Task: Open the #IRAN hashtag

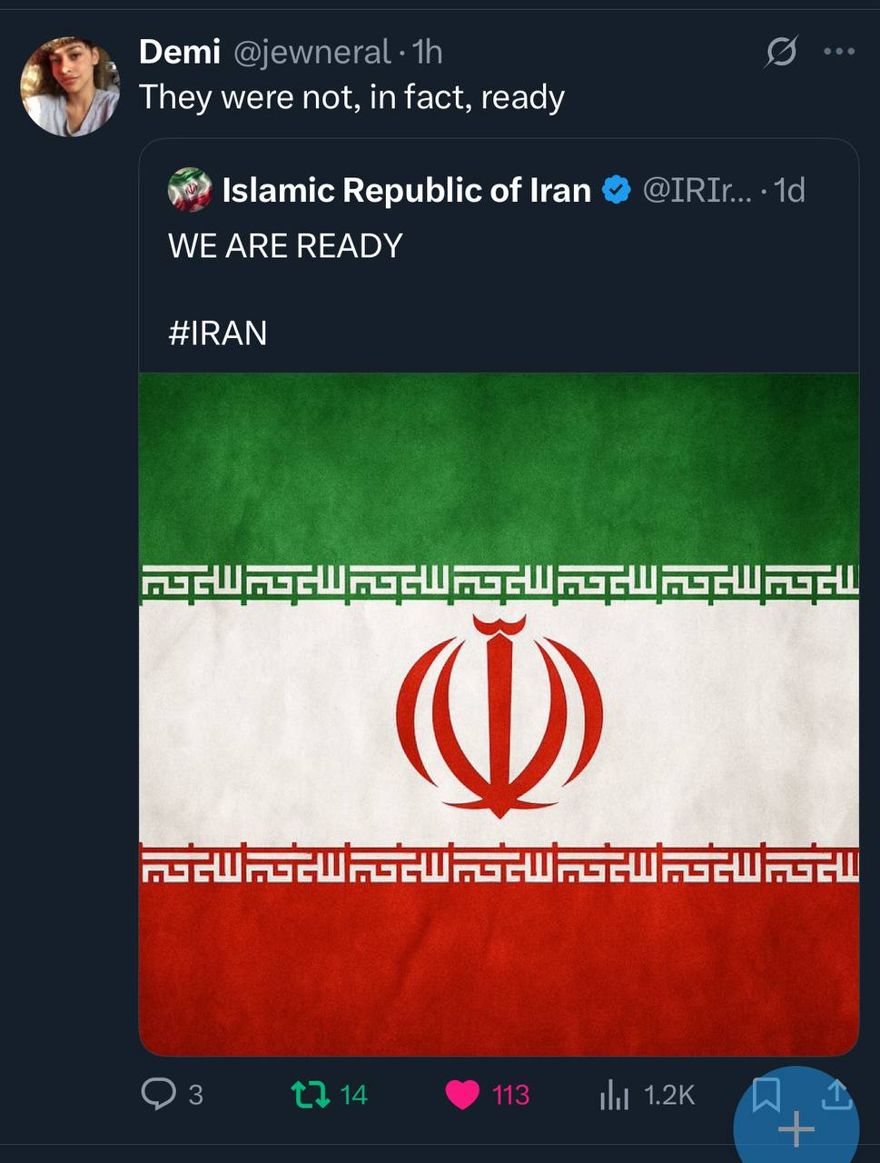Action: coord(218,333)
